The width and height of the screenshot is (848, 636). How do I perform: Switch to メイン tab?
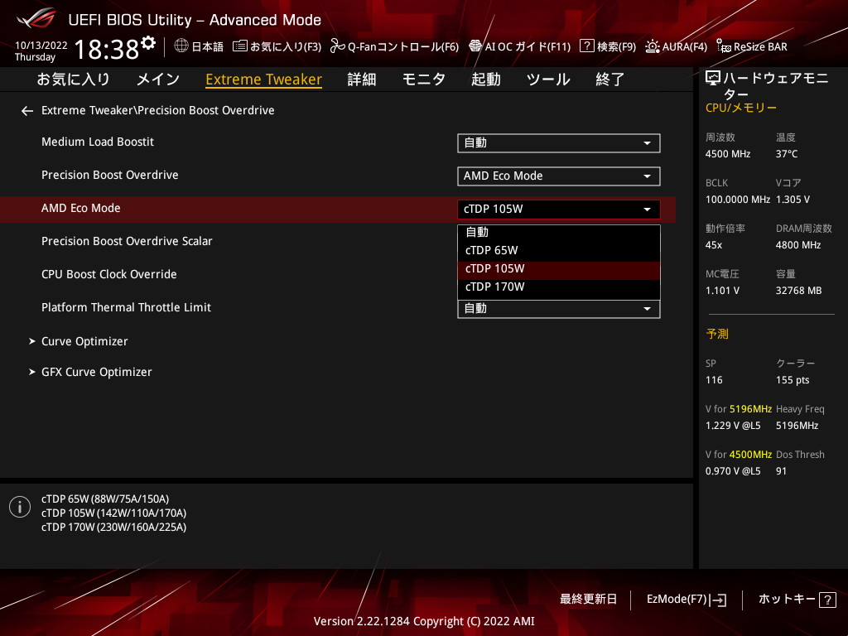158,79
